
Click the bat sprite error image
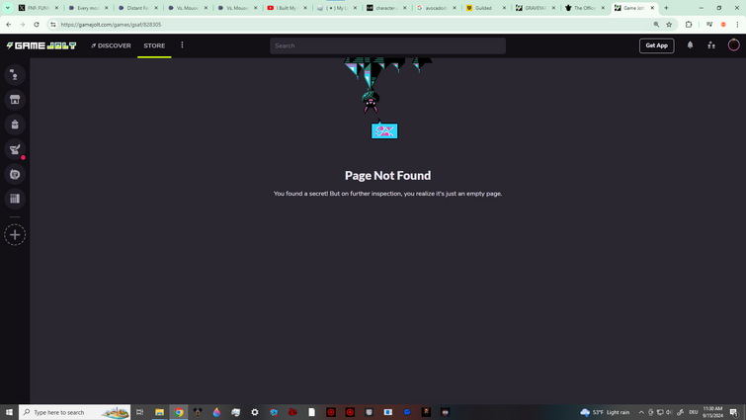(386, 99)
